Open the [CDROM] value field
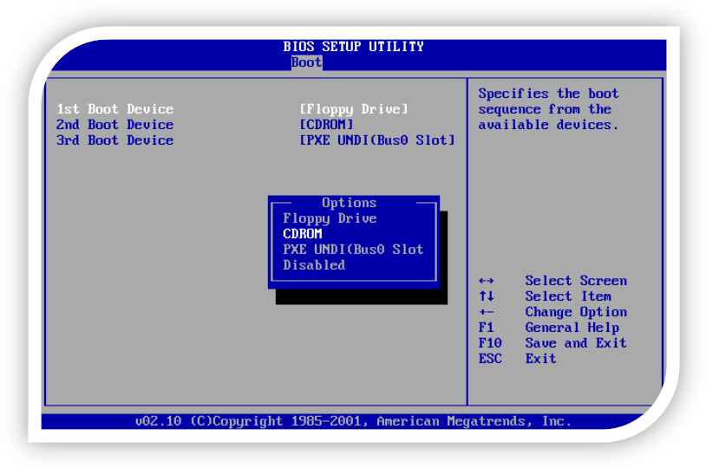Viewport: 706px width, 468px height. click(326, 125)
